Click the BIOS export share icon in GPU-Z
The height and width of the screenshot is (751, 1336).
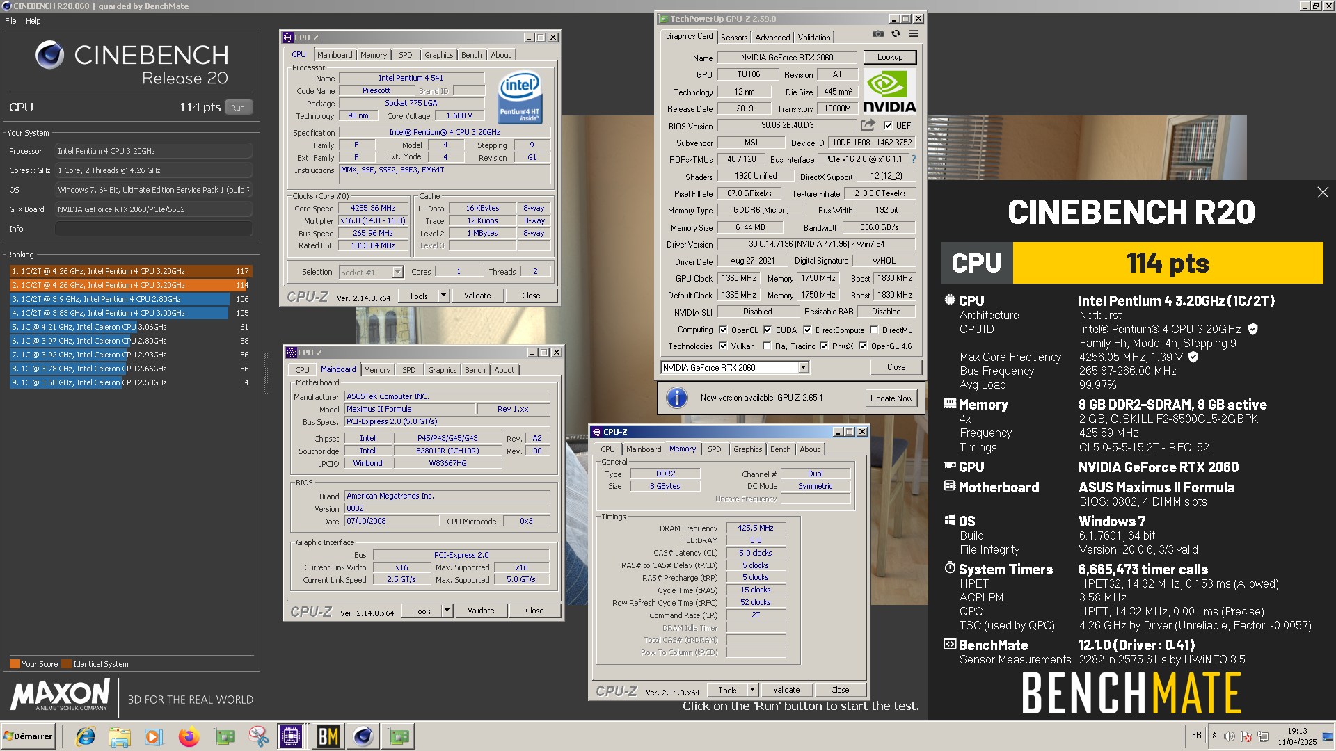[868, 125]
